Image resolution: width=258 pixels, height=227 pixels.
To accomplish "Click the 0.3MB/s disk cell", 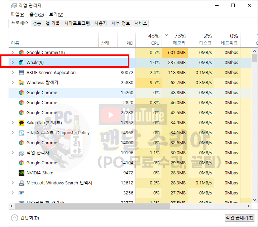I will pyautogui.click(x=201, y=82).
